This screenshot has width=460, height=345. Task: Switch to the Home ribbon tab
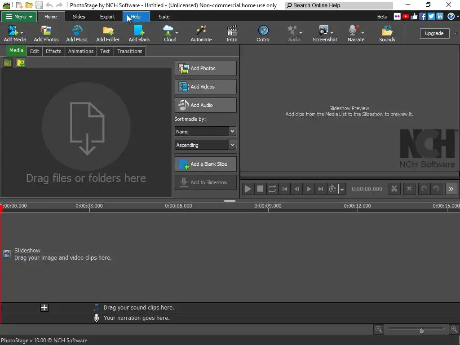point(51,17)
